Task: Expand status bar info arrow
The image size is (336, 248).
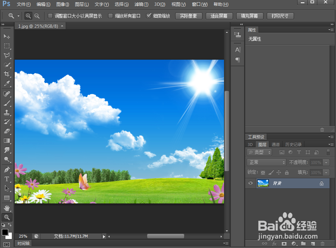Action: (x=104, y=236)
